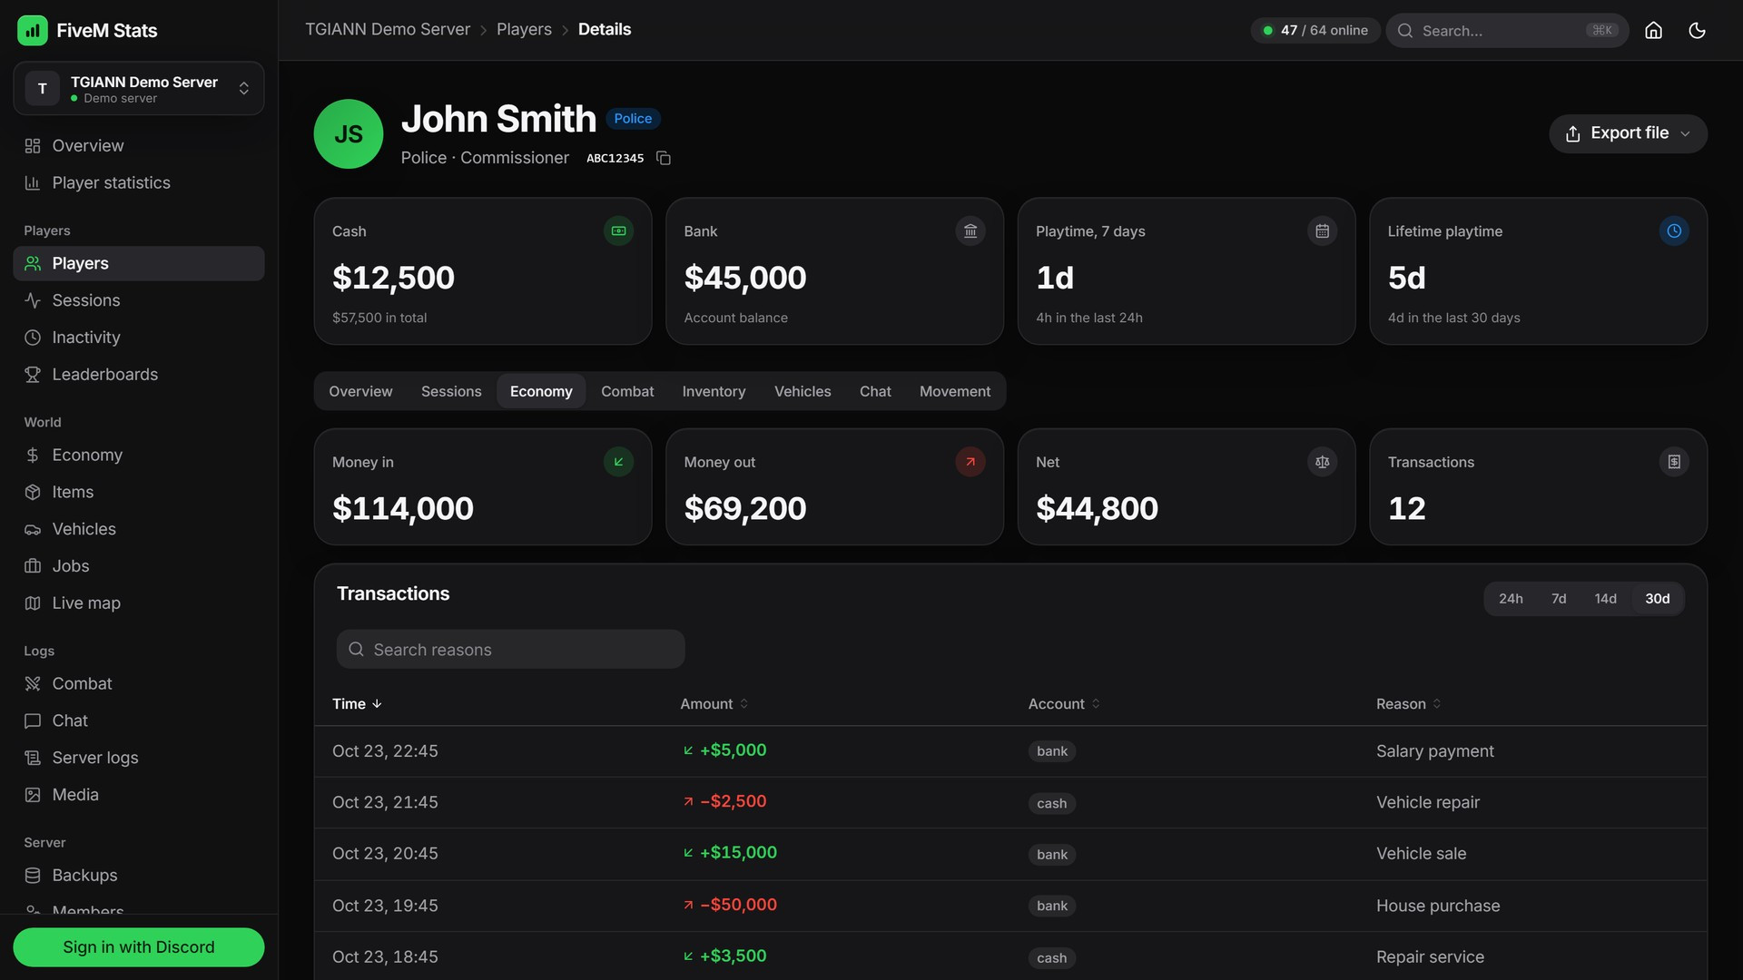Go to Sessions sidebar item
This screenshot has height=980, width=1743.
139,299
